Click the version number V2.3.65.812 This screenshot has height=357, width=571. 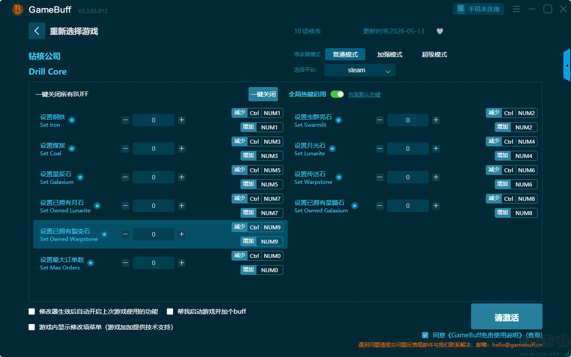(93, 11)
